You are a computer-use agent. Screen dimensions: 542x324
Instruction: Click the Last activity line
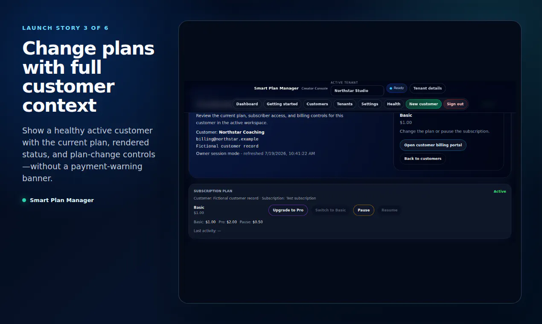tap(207, 231)
